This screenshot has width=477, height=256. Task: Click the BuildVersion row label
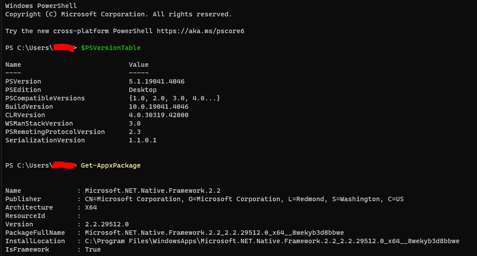click(x=29, y=106)
